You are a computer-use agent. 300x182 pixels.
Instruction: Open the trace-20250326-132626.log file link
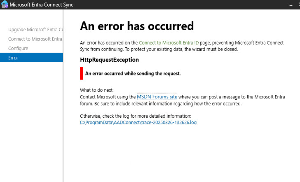click(x=138, y=122)
